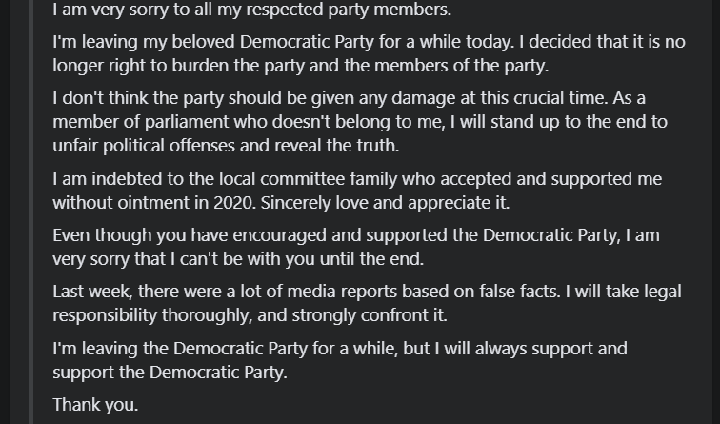Click the closing "Thank you." text
Viewport: 720px width, 424px height.
[x=95, y=405]
